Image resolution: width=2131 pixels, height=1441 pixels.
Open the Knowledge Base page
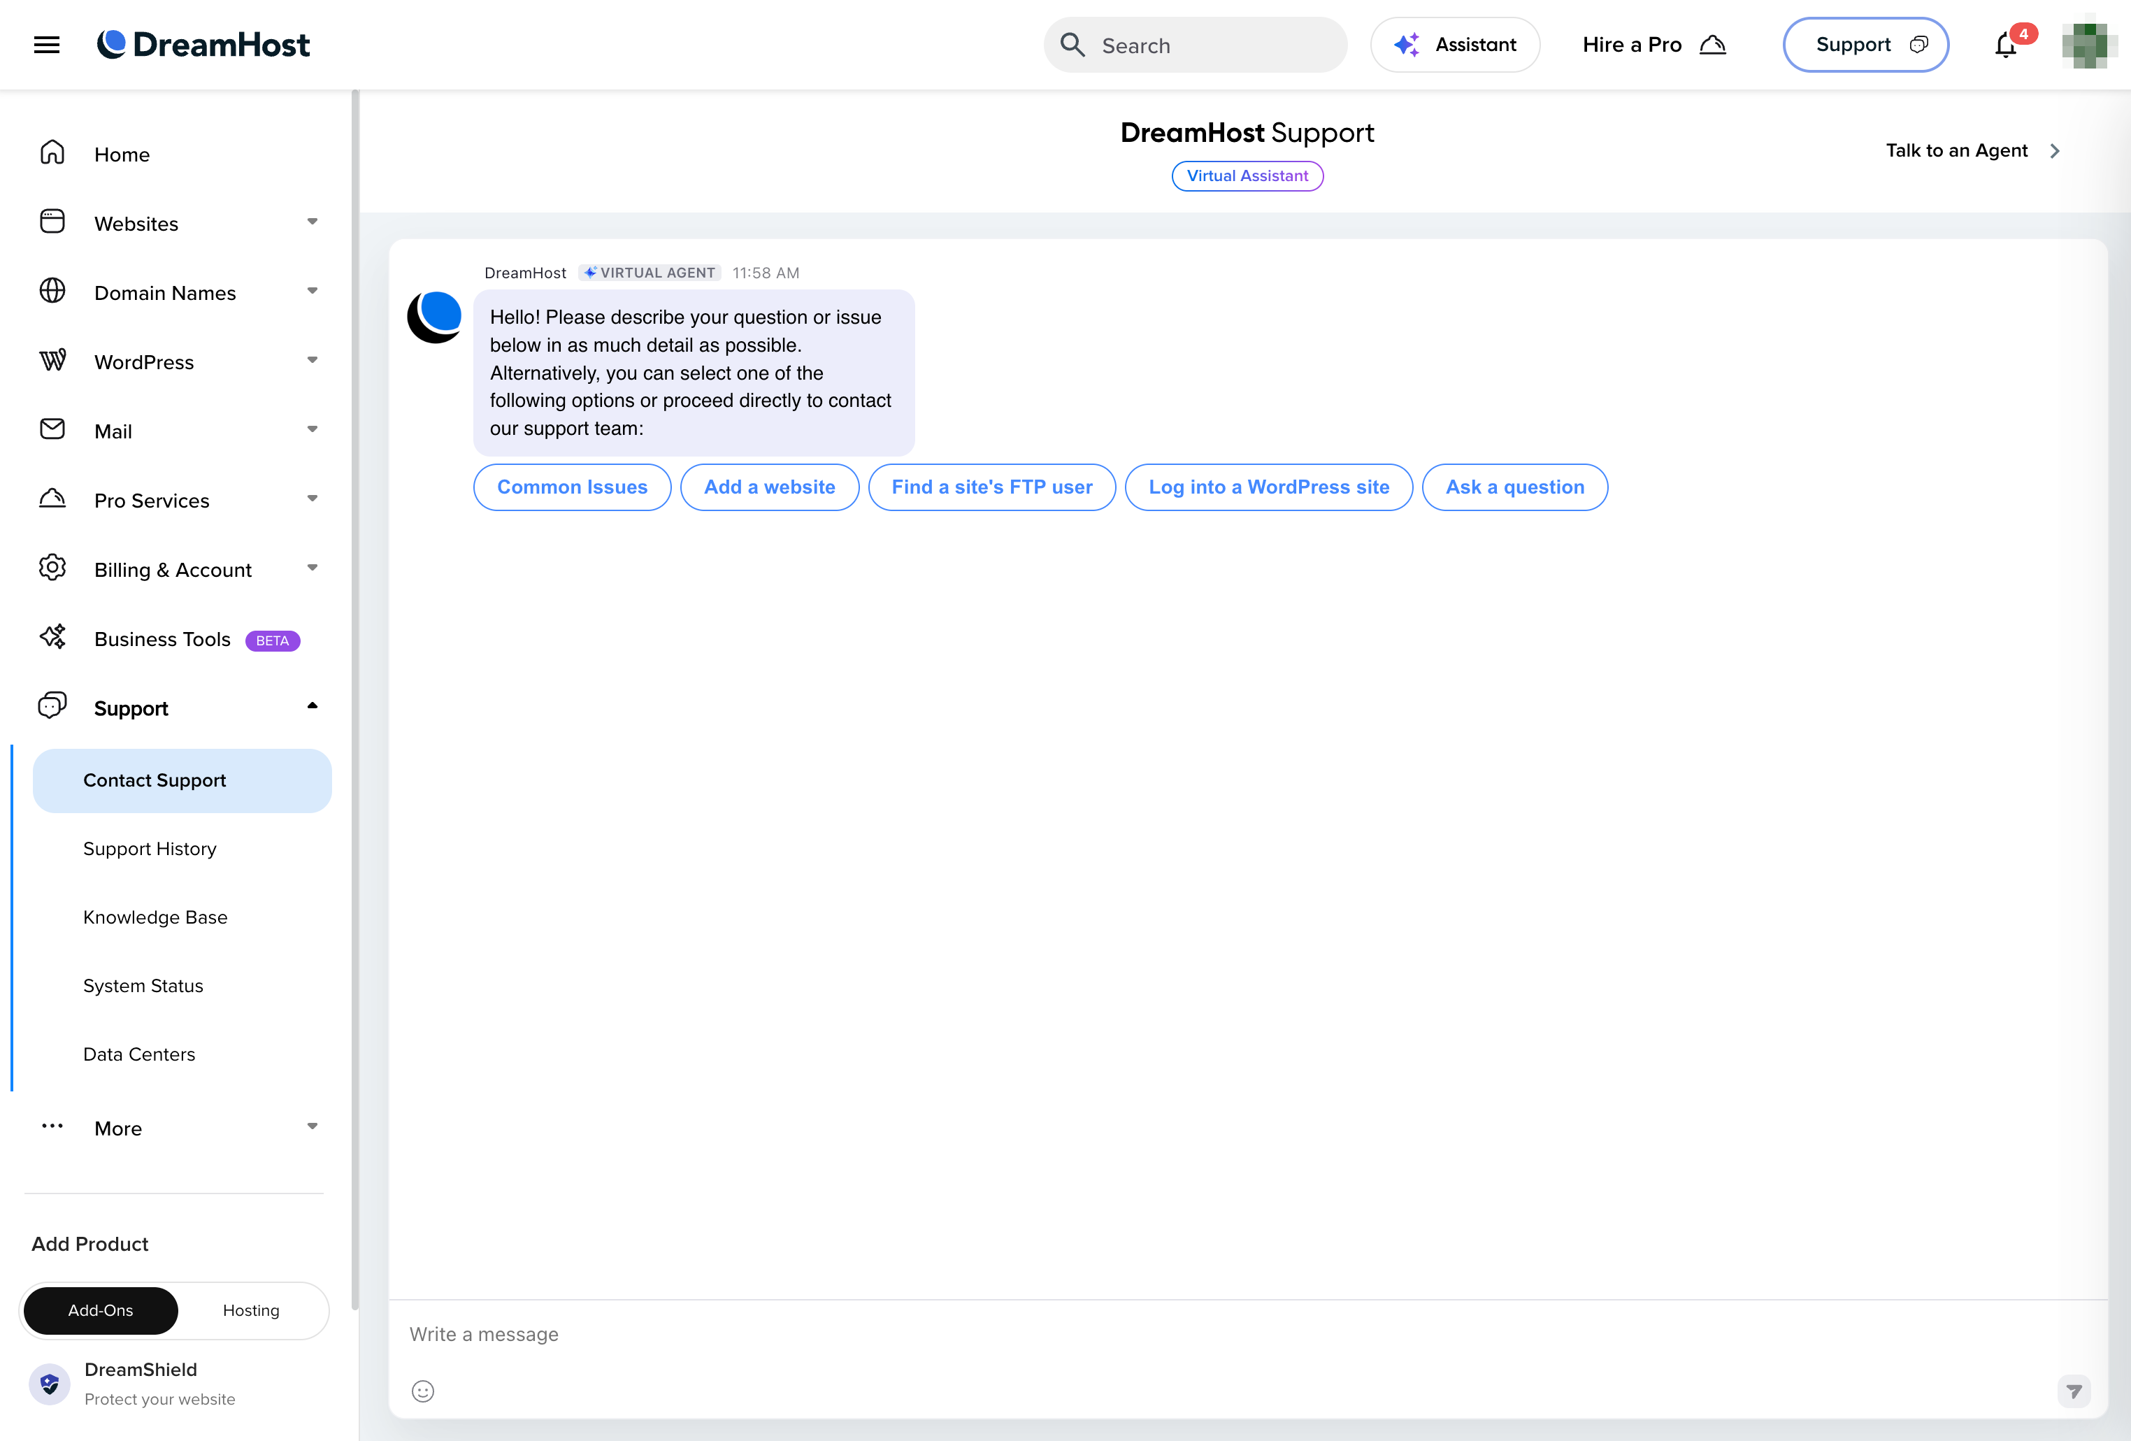155,917
